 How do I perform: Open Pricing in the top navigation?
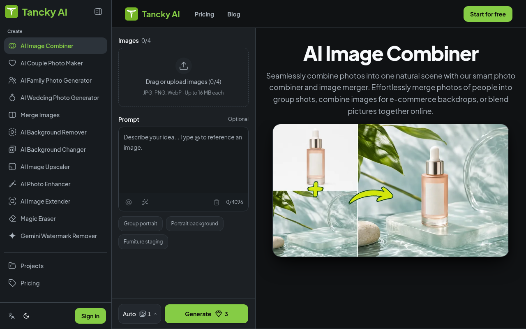coord(204,14)
